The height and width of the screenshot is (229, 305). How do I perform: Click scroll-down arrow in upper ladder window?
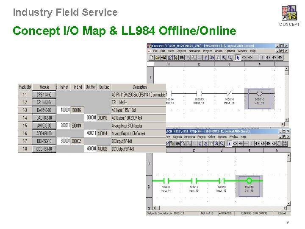[x=286, y=120]
